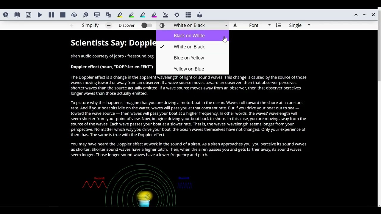Image resolution: width=381 pixels, height=214 pixels.
Task: Open the Audio Maker headphones tool
Action: (74, 15)
